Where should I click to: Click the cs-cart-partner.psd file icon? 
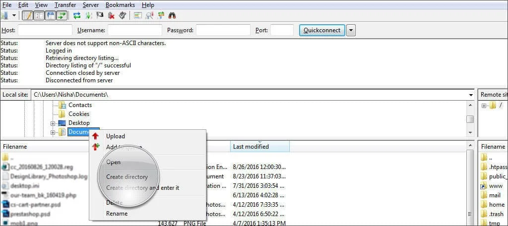[x=5, y=205]
